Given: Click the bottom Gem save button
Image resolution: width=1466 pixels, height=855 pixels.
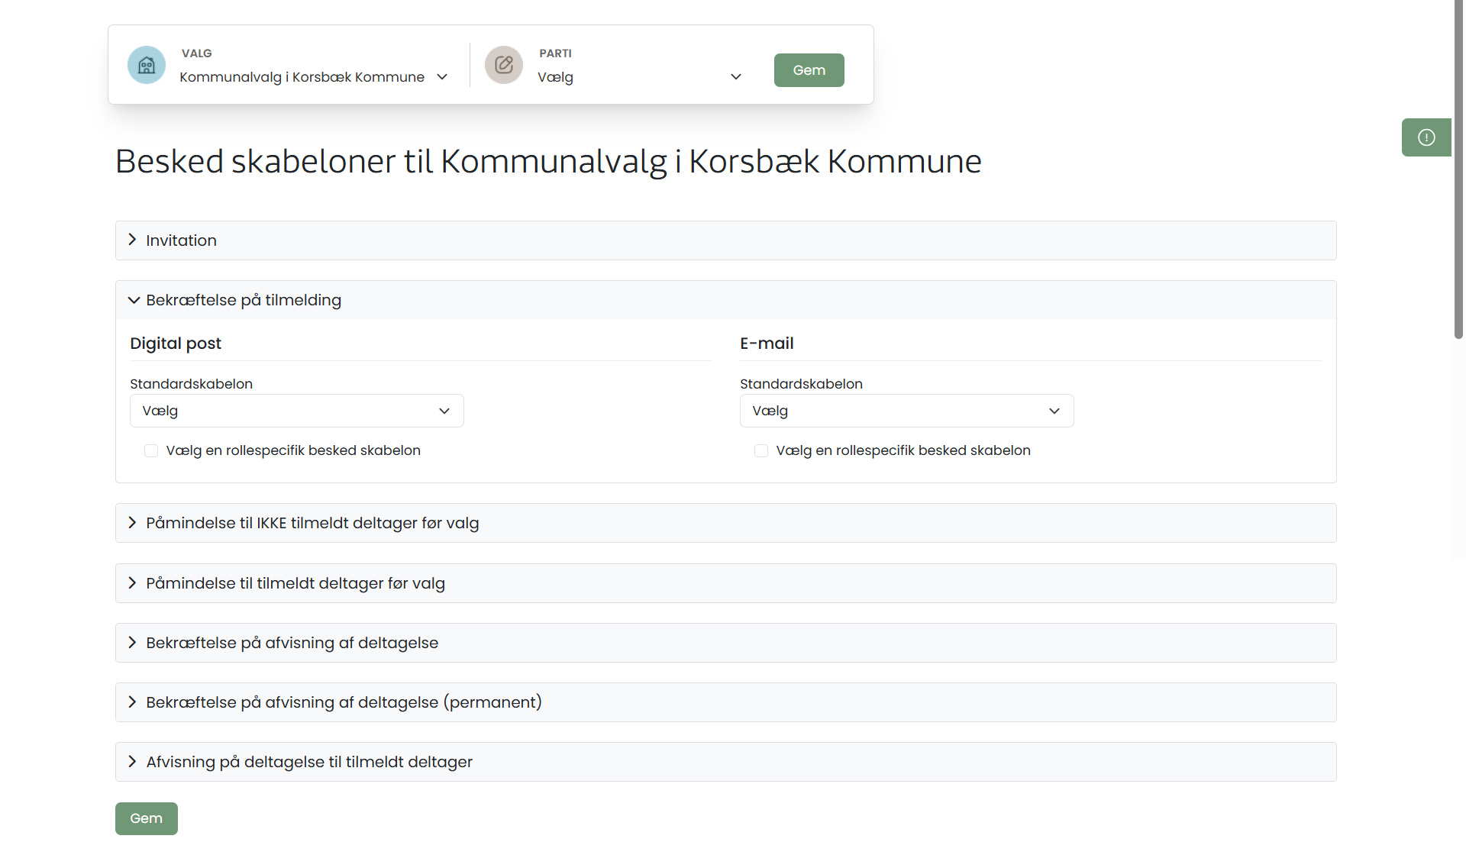Looking at the screenshot, I should (146, 818).
